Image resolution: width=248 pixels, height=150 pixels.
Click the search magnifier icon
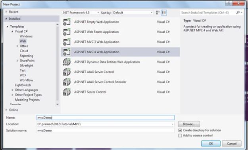pyautogui.click(x=238, y=12)
